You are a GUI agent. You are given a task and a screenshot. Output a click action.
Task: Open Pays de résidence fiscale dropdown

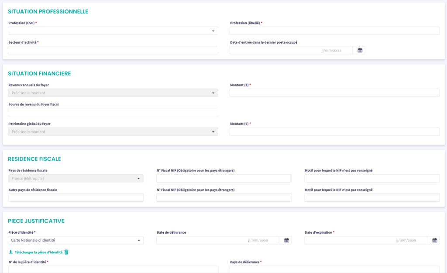(x=76, y=178)
